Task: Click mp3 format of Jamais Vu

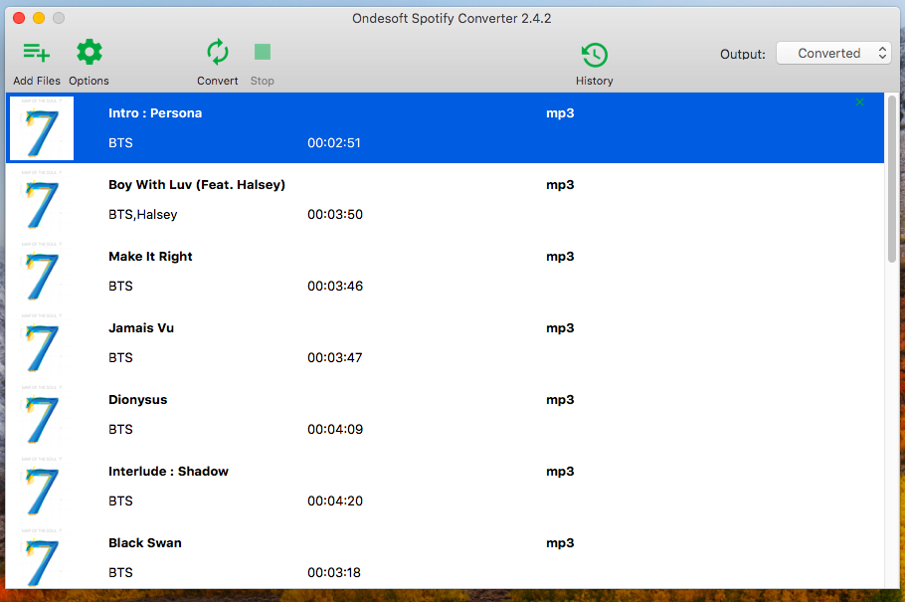Action: pos(561,328)
